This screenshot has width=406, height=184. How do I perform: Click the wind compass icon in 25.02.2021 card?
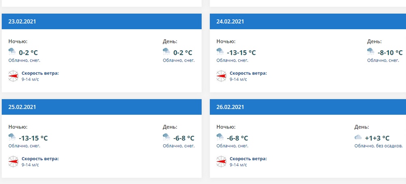pyautogui.click(x=13, y=161)
